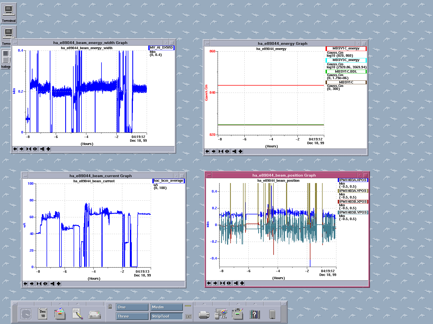Viewport: 433px width, 324px height.
Task: Pan right in the energy graph toolbar
Action: 214,151
